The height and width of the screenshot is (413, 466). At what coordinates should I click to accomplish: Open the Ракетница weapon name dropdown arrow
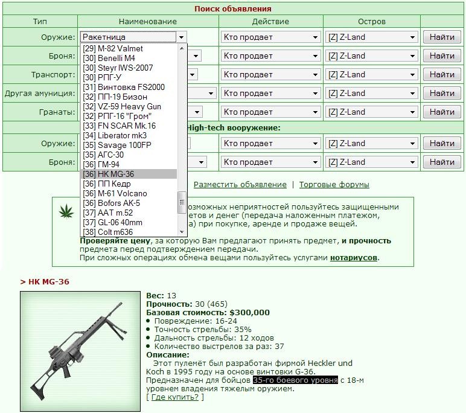point(181,37)
